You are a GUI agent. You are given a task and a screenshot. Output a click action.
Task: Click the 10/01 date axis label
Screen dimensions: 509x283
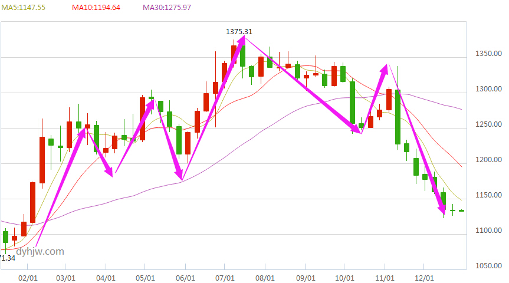click(344, 278)
